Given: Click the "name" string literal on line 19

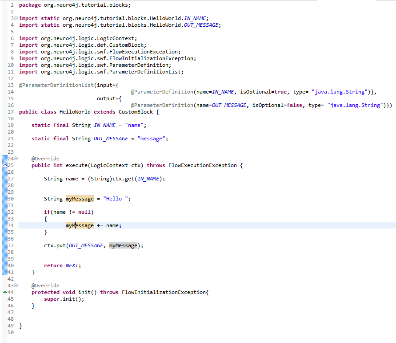Looking at the screenshot, I should [134, 125].
